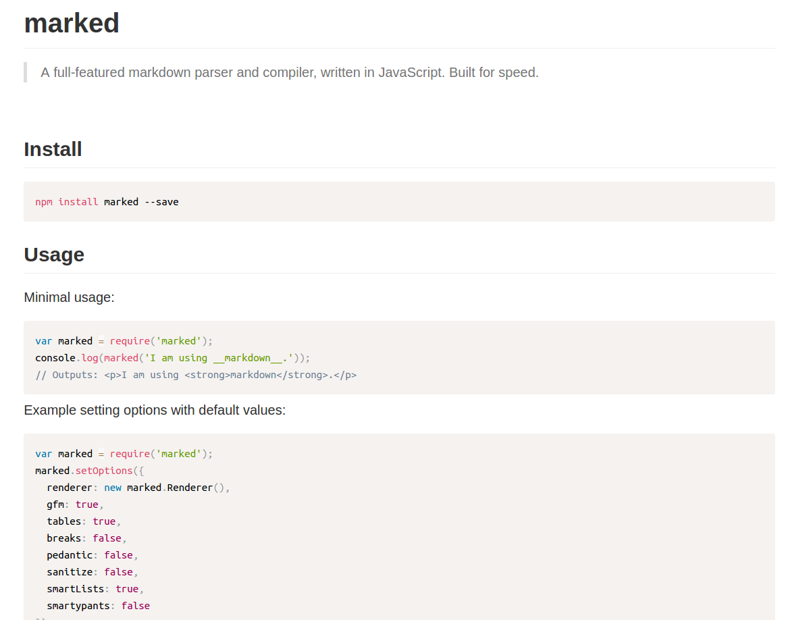Click the 'pedantic: false,' option line
The width and height of the screenshot is (790, 620).
pyautogui.click(x=93, y=555)
